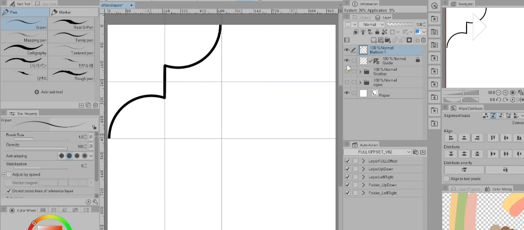Open the Color Mixing tab
The image size is (524, 230).
click(499, 189)
